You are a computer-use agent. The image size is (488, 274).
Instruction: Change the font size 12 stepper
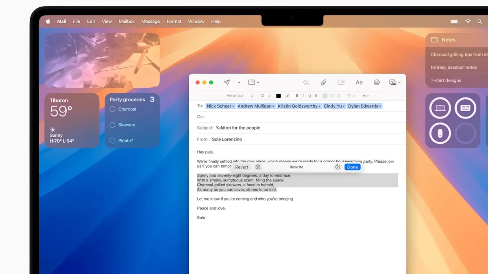tap(265, 96)
